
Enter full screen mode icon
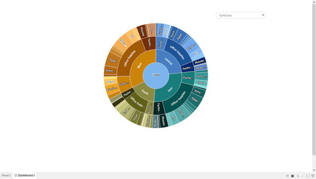[x=308, y=176]
